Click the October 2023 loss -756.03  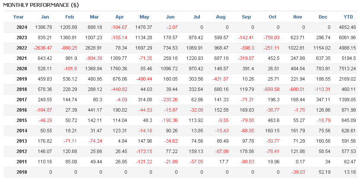[x=270, y=37]
